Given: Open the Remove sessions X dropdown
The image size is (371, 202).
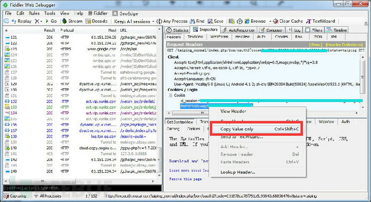Looking at the screenshot, I should point(38,21).
